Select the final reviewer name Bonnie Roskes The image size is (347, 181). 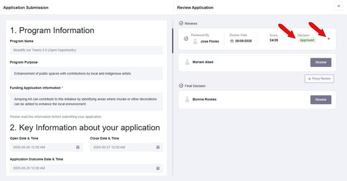click(x=204, y=100)
